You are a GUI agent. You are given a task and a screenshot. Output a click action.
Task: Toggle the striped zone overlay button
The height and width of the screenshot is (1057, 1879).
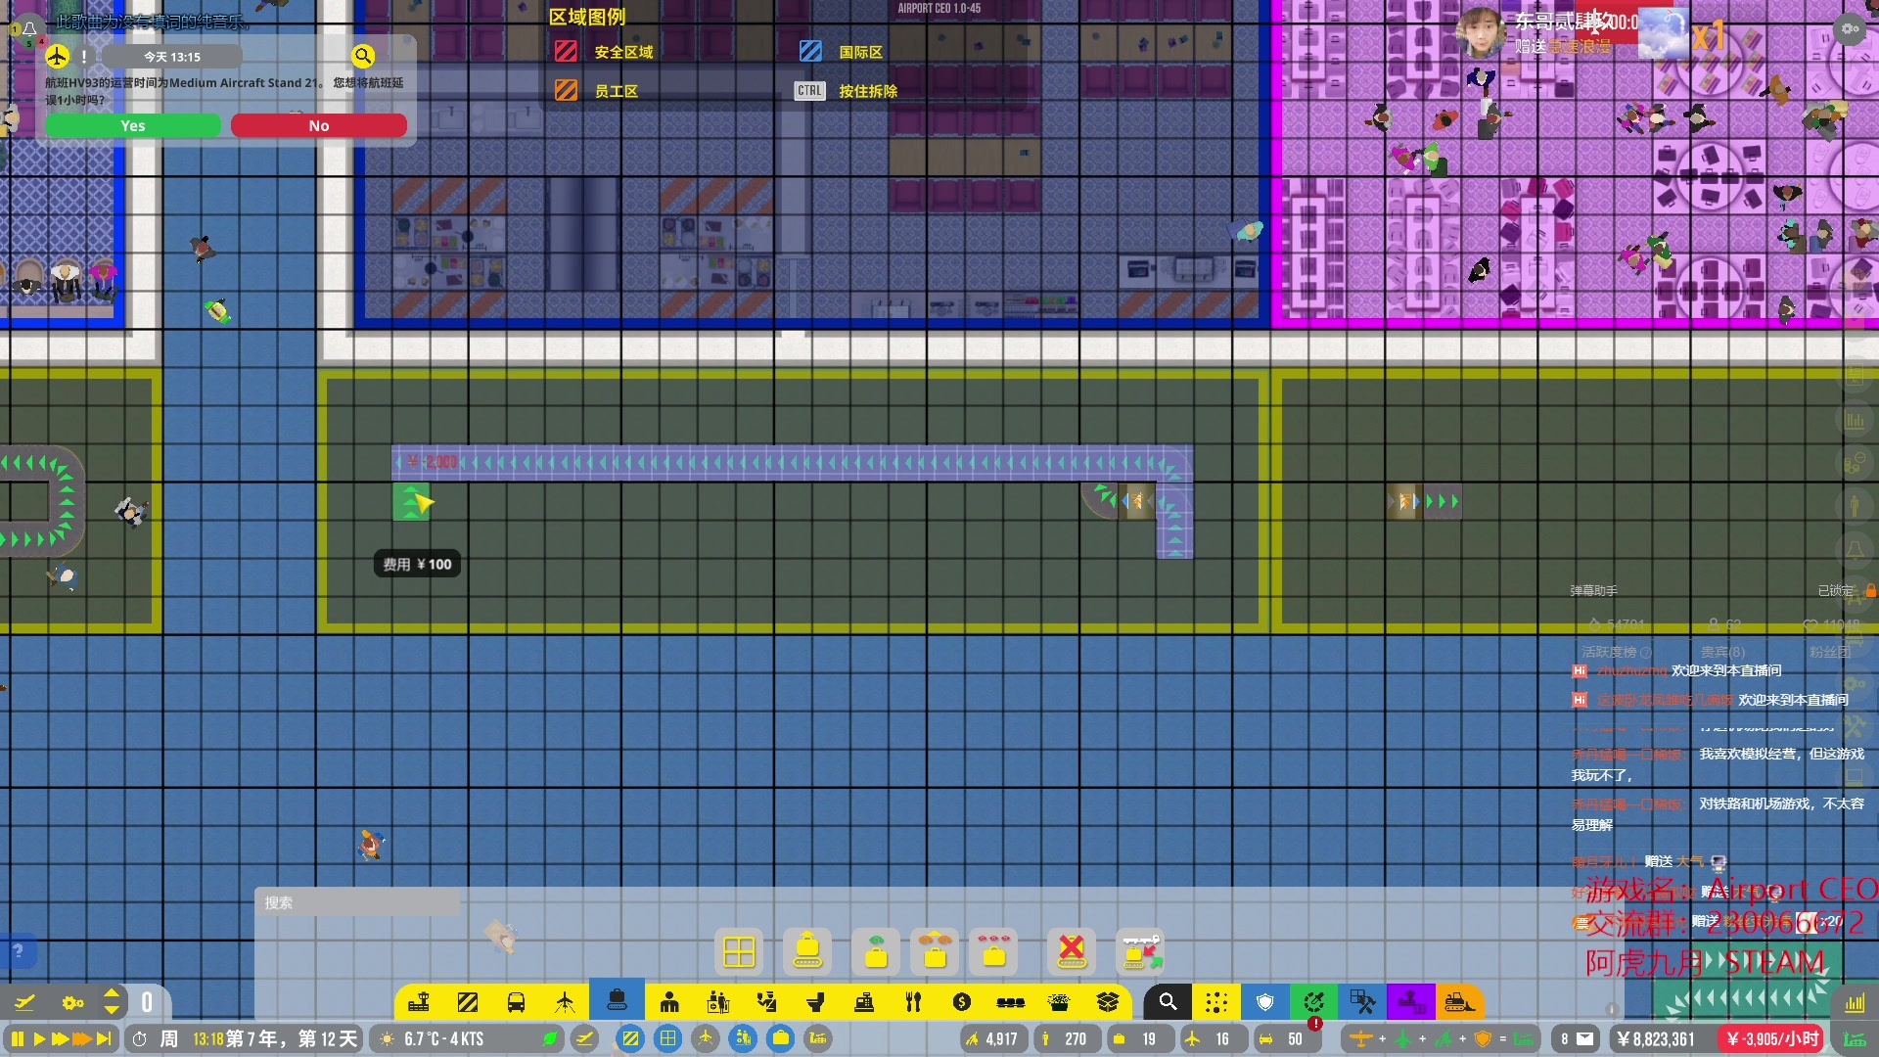point(631,1038)
